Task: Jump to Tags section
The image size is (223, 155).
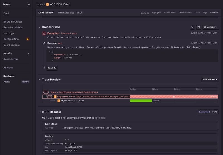Action: tap(205, 13)
